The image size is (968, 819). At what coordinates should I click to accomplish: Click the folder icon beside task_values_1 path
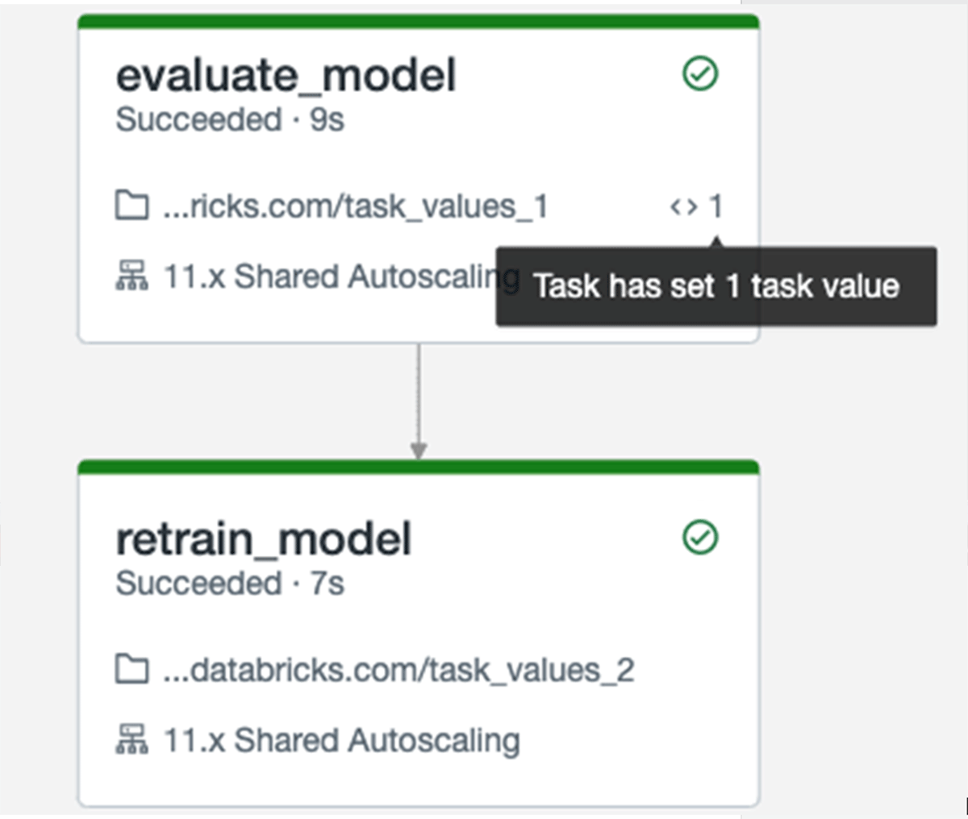[x=131, y=206]
